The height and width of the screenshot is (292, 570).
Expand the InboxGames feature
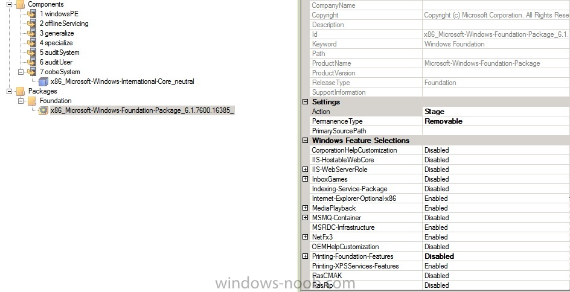306,179
